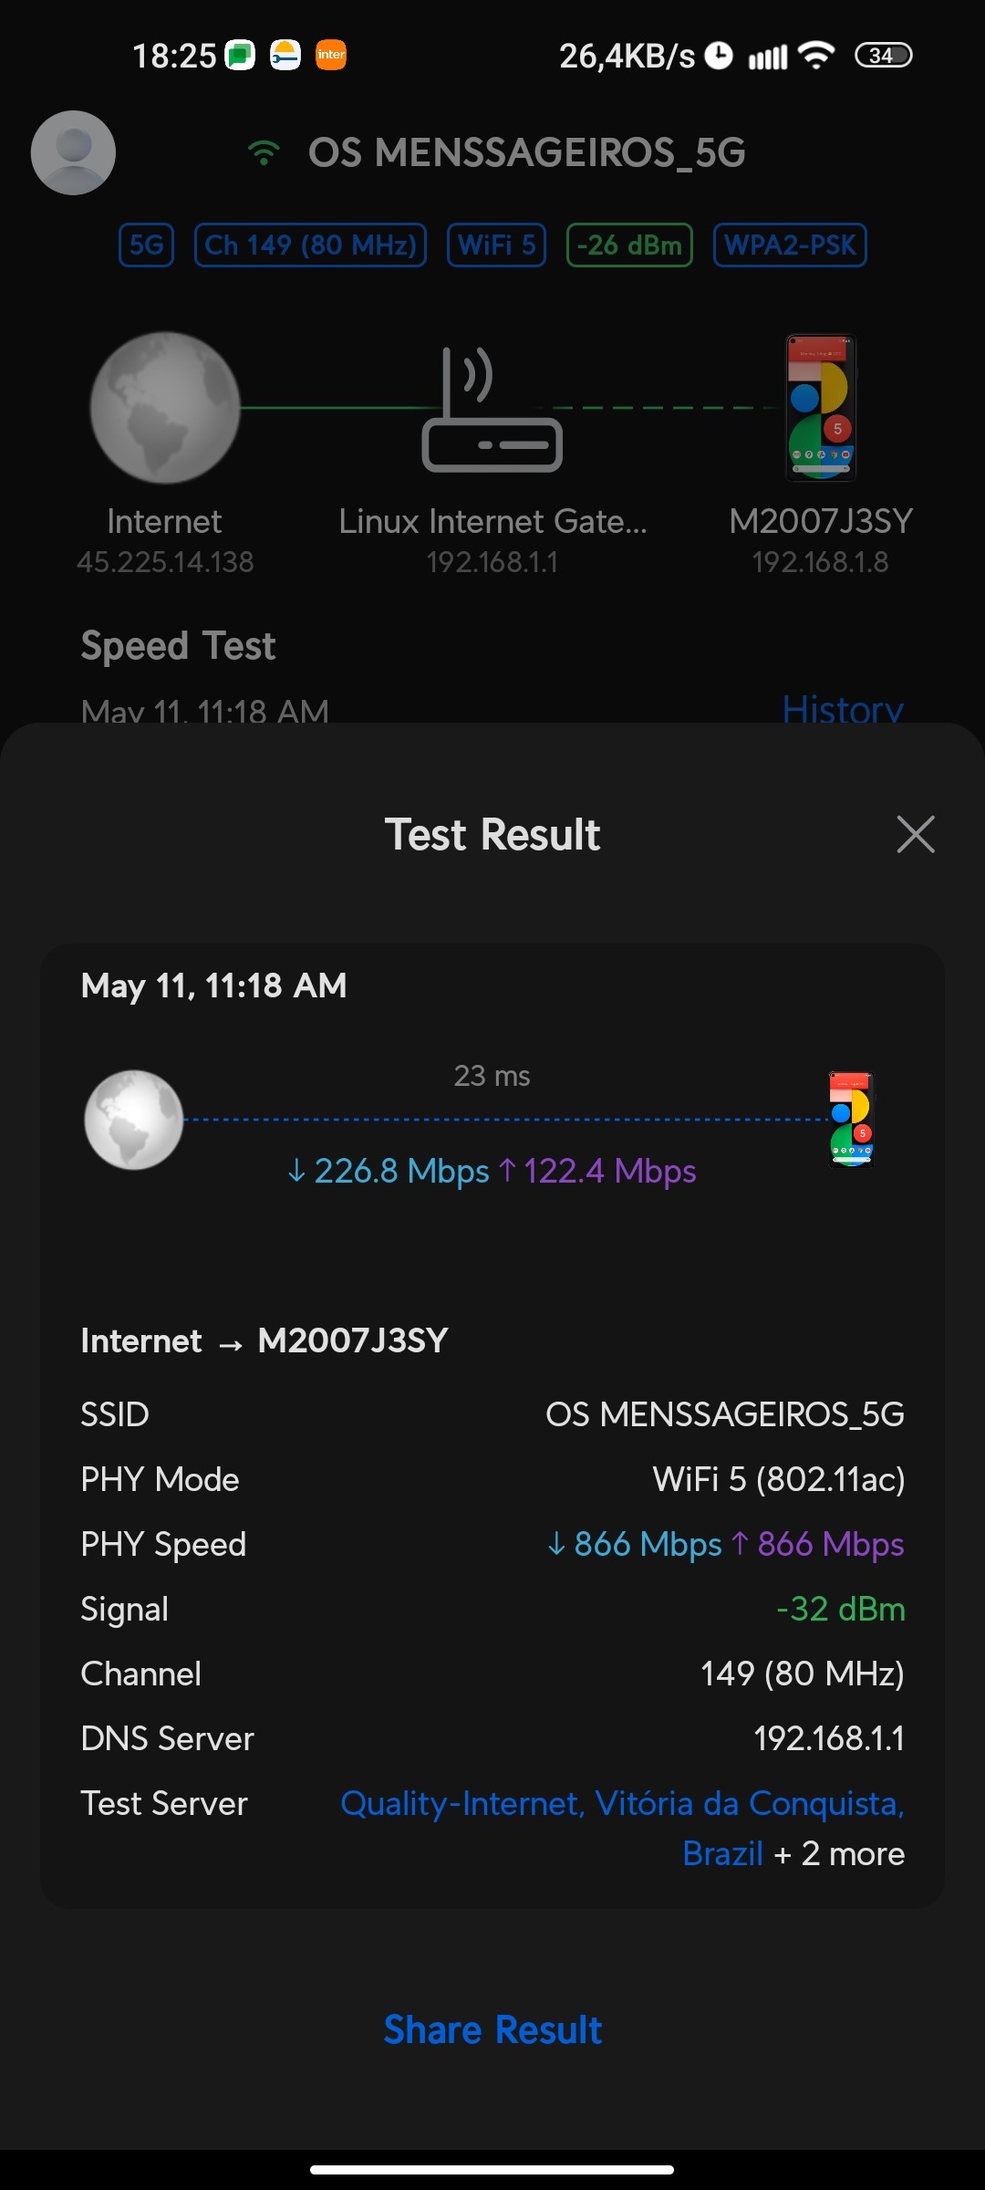Tap the Ch 149 (80 MHz) badge

310,245
